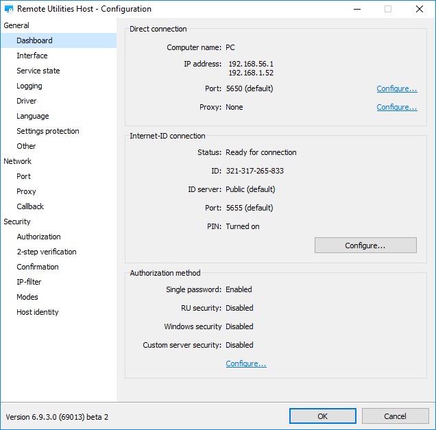Click the Windows security Disabled value
Image resolution: width=436 pixels, height=430 pixels.
tap(239, 326)
